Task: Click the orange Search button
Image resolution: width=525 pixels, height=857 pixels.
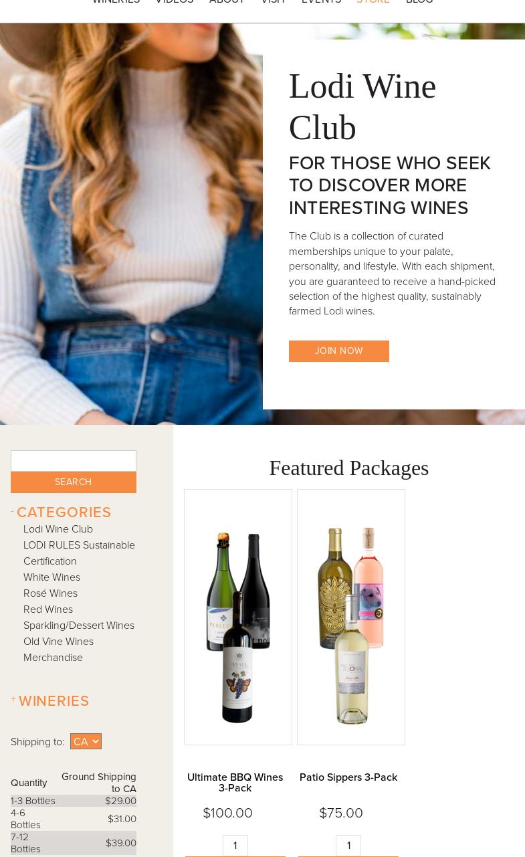Action: click(x=74, y=482)
